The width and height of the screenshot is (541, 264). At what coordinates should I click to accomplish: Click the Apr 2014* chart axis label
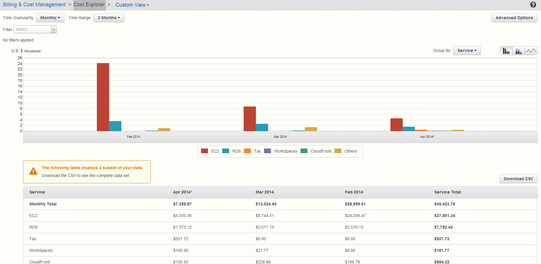[427, 137]
